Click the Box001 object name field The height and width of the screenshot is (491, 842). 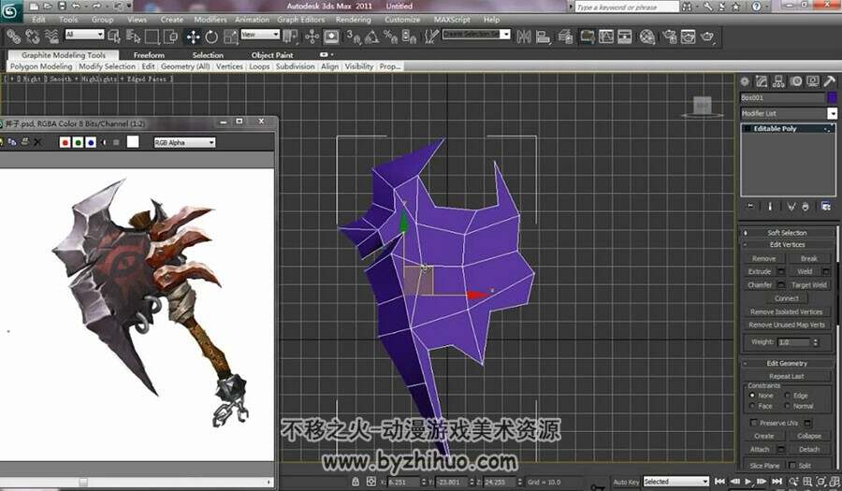click(782, 97)
